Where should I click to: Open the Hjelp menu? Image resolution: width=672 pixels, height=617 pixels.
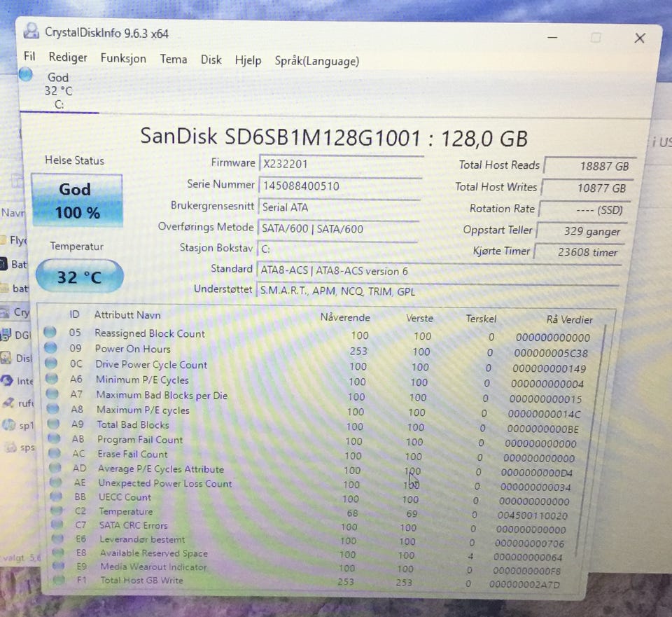pyautogui.click(x=248, y=60)
